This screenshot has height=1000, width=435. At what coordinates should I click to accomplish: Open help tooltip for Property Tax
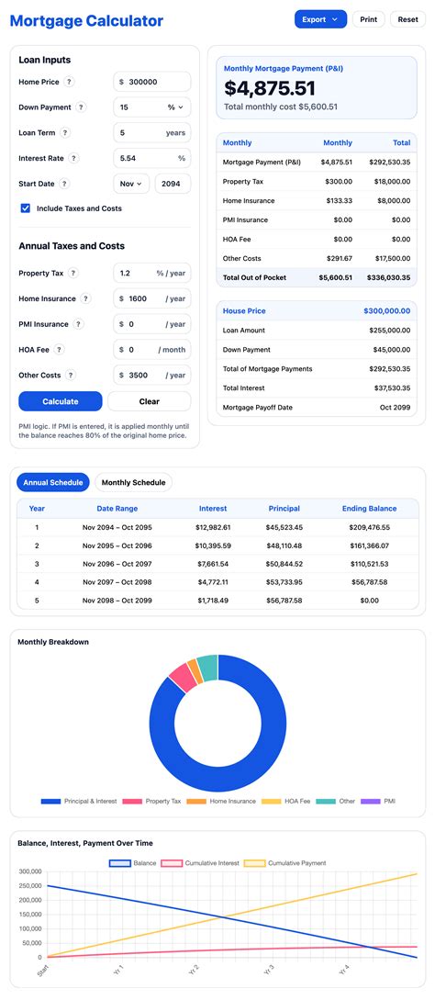coord(73,273)
